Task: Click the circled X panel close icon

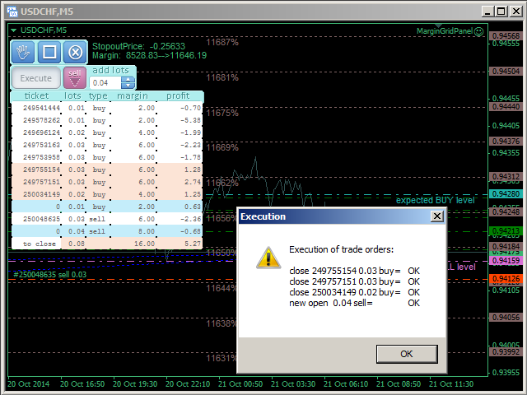Action: [75, 53]
